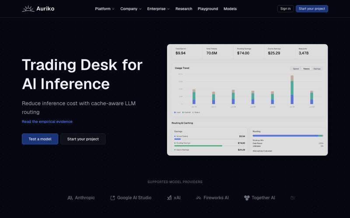Open the Enterprise navigation menu
The image size is (350, 218).
pyautogui.click(x=158, y=9)
